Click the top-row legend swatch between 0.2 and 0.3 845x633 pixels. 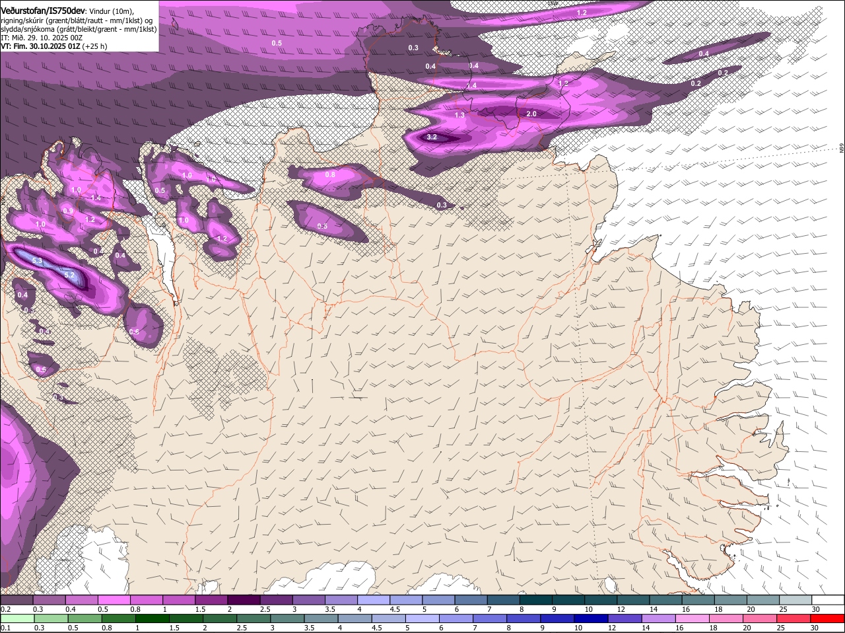[x=17, y=600]
